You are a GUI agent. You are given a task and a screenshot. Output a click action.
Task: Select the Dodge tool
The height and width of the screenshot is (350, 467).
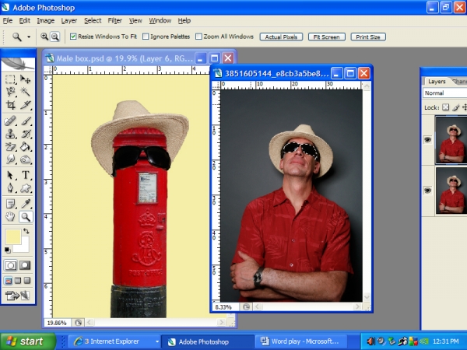(x=26, y=159)
